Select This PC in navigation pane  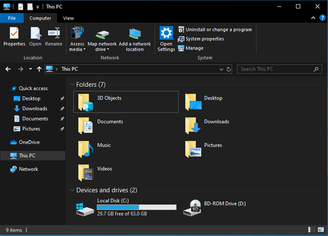[x=33, y=156]
